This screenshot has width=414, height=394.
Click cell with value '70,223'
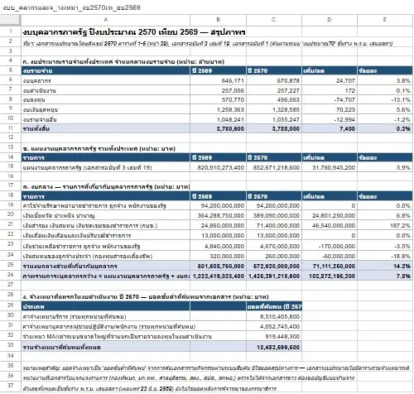click(x=330, y=110)
